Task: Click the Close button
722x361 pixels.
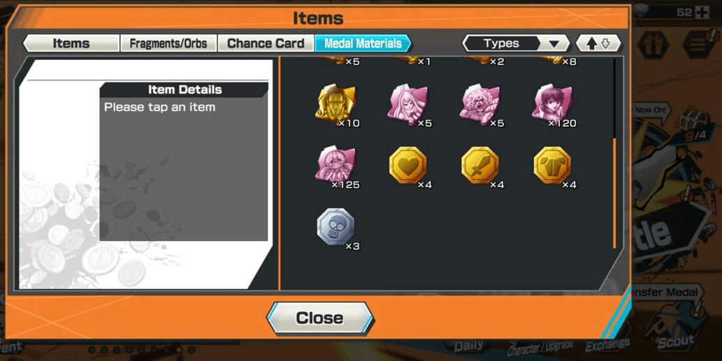Action: (x=320, y=318)
